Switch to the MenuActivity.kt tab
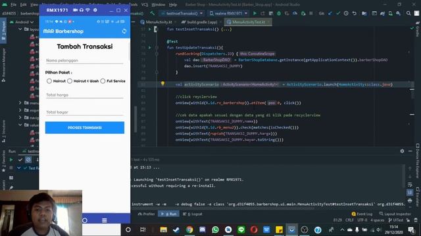The image size is (421, 236). point(159,22)
